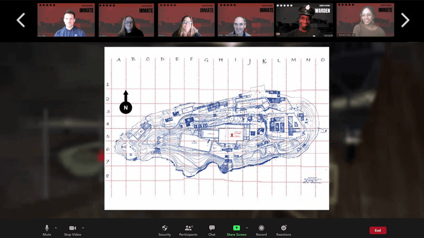Select the Warden video thumbnail
This screenshot has height=238, width=424.
point(304,20)
